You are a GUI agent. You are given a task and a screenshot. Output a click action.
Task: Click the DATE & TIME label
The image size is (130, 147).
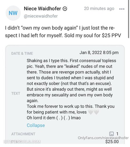[22, 54]
